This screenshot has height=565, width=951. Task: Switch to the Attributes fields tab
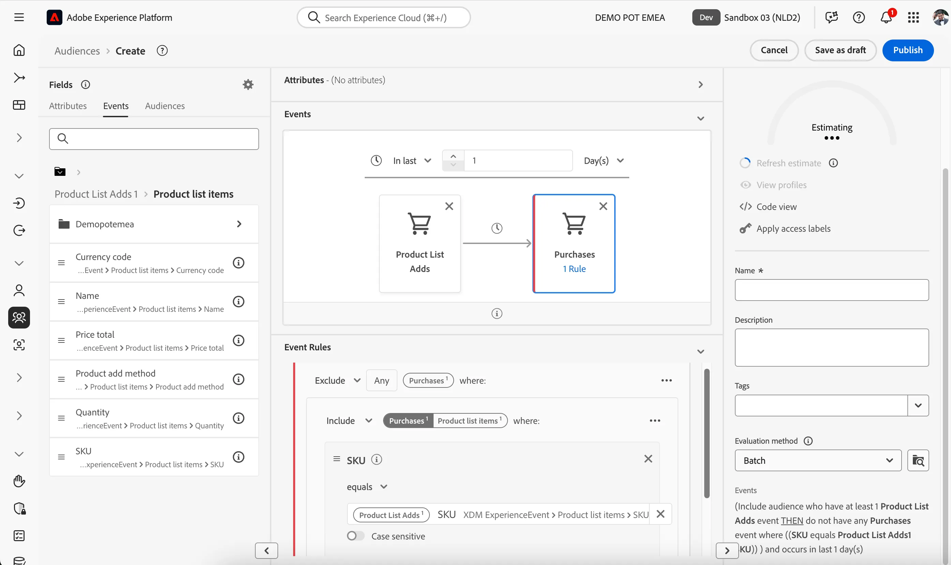click(x=68, y=106)
